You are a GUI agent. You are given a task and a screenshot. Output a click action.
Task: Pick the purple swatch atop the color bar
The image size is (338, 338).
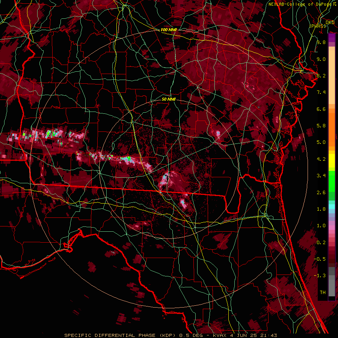click(x=332, y=38)
